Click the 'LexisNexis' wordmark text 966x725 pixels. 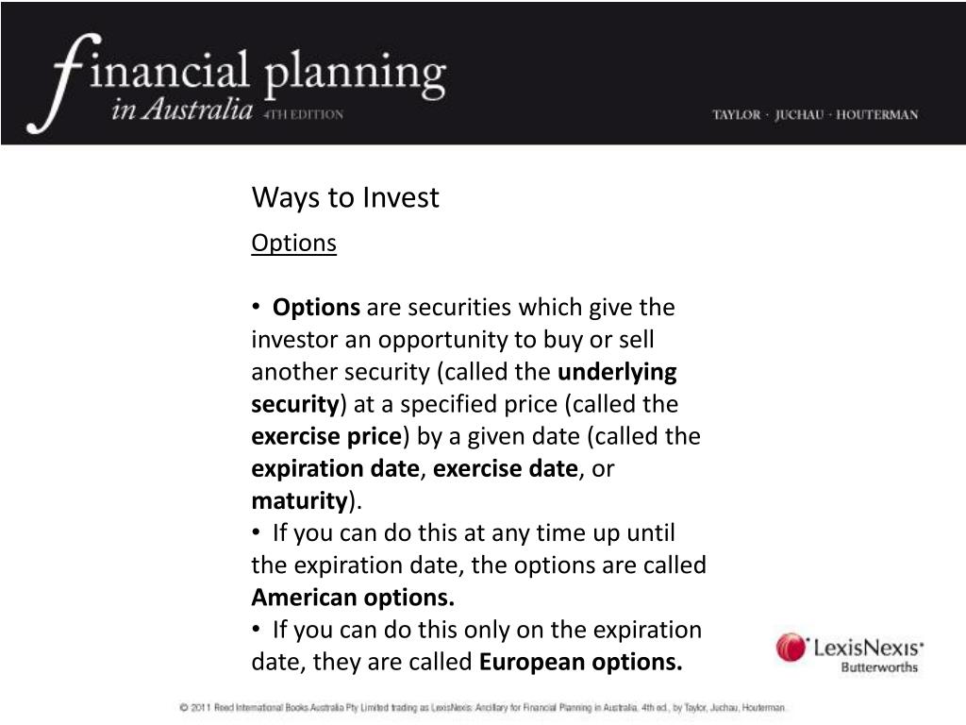(869, 648)
